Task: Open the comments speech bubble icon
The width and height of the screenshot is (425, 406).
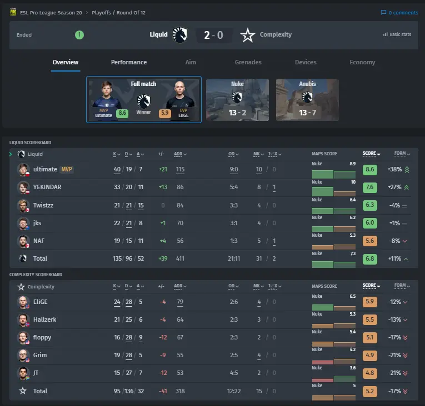Action: 383,12
